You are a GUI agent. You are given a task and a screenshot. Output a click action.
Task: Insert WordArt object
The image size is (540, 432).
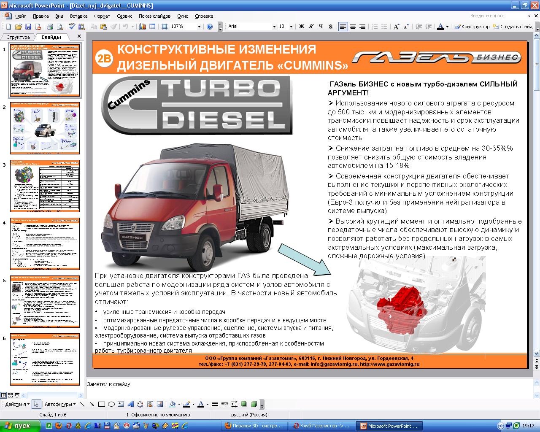[x=130, y=404]
